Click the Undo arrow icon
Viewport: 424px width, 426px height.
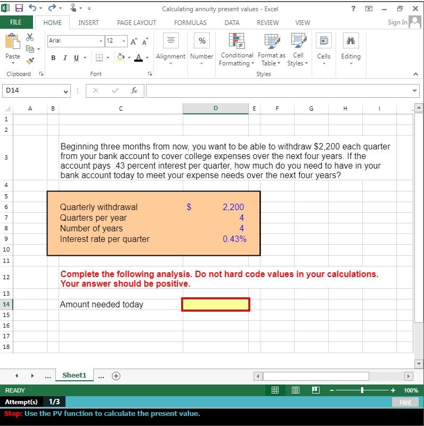(x=32, y=8)
